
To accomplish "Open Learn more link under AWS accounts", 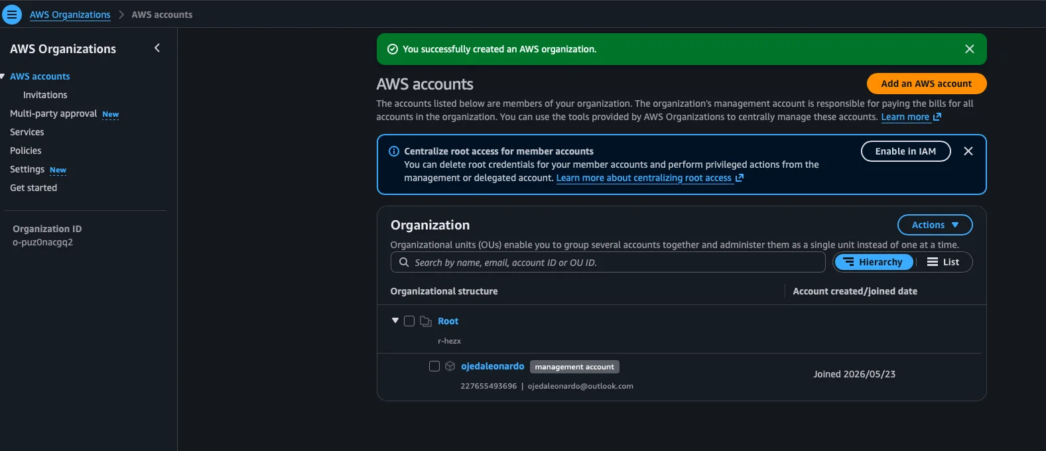I will 905,117.
